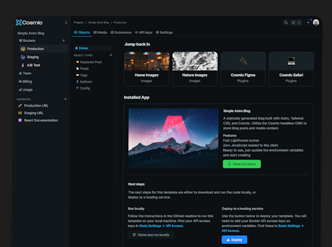Click the A/B Test bucket avatar icon
Viewport: 332px width, 247px height.
point(23,65)
